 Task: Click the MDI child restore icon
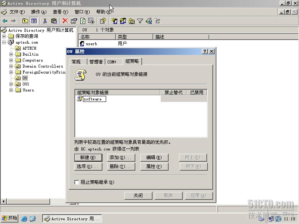287,12
